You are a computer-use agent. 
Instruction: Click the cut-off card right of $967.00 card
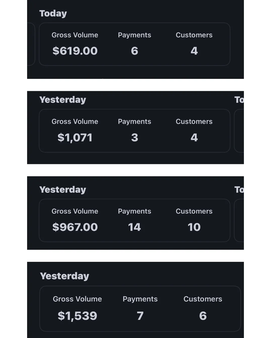click(x=239, y=220)
